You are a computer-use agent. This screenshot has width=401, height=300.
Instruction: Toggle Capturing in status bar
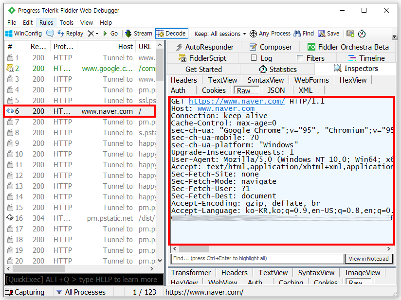click(x=24, y=292)
